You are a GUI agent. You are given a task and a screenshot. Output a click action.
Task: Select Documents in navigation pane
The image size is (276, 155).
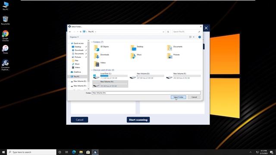coord(78,53)
